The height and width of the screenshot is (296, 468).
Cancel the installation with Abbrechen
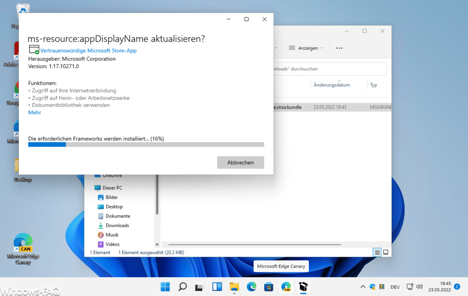click(240, 162)
